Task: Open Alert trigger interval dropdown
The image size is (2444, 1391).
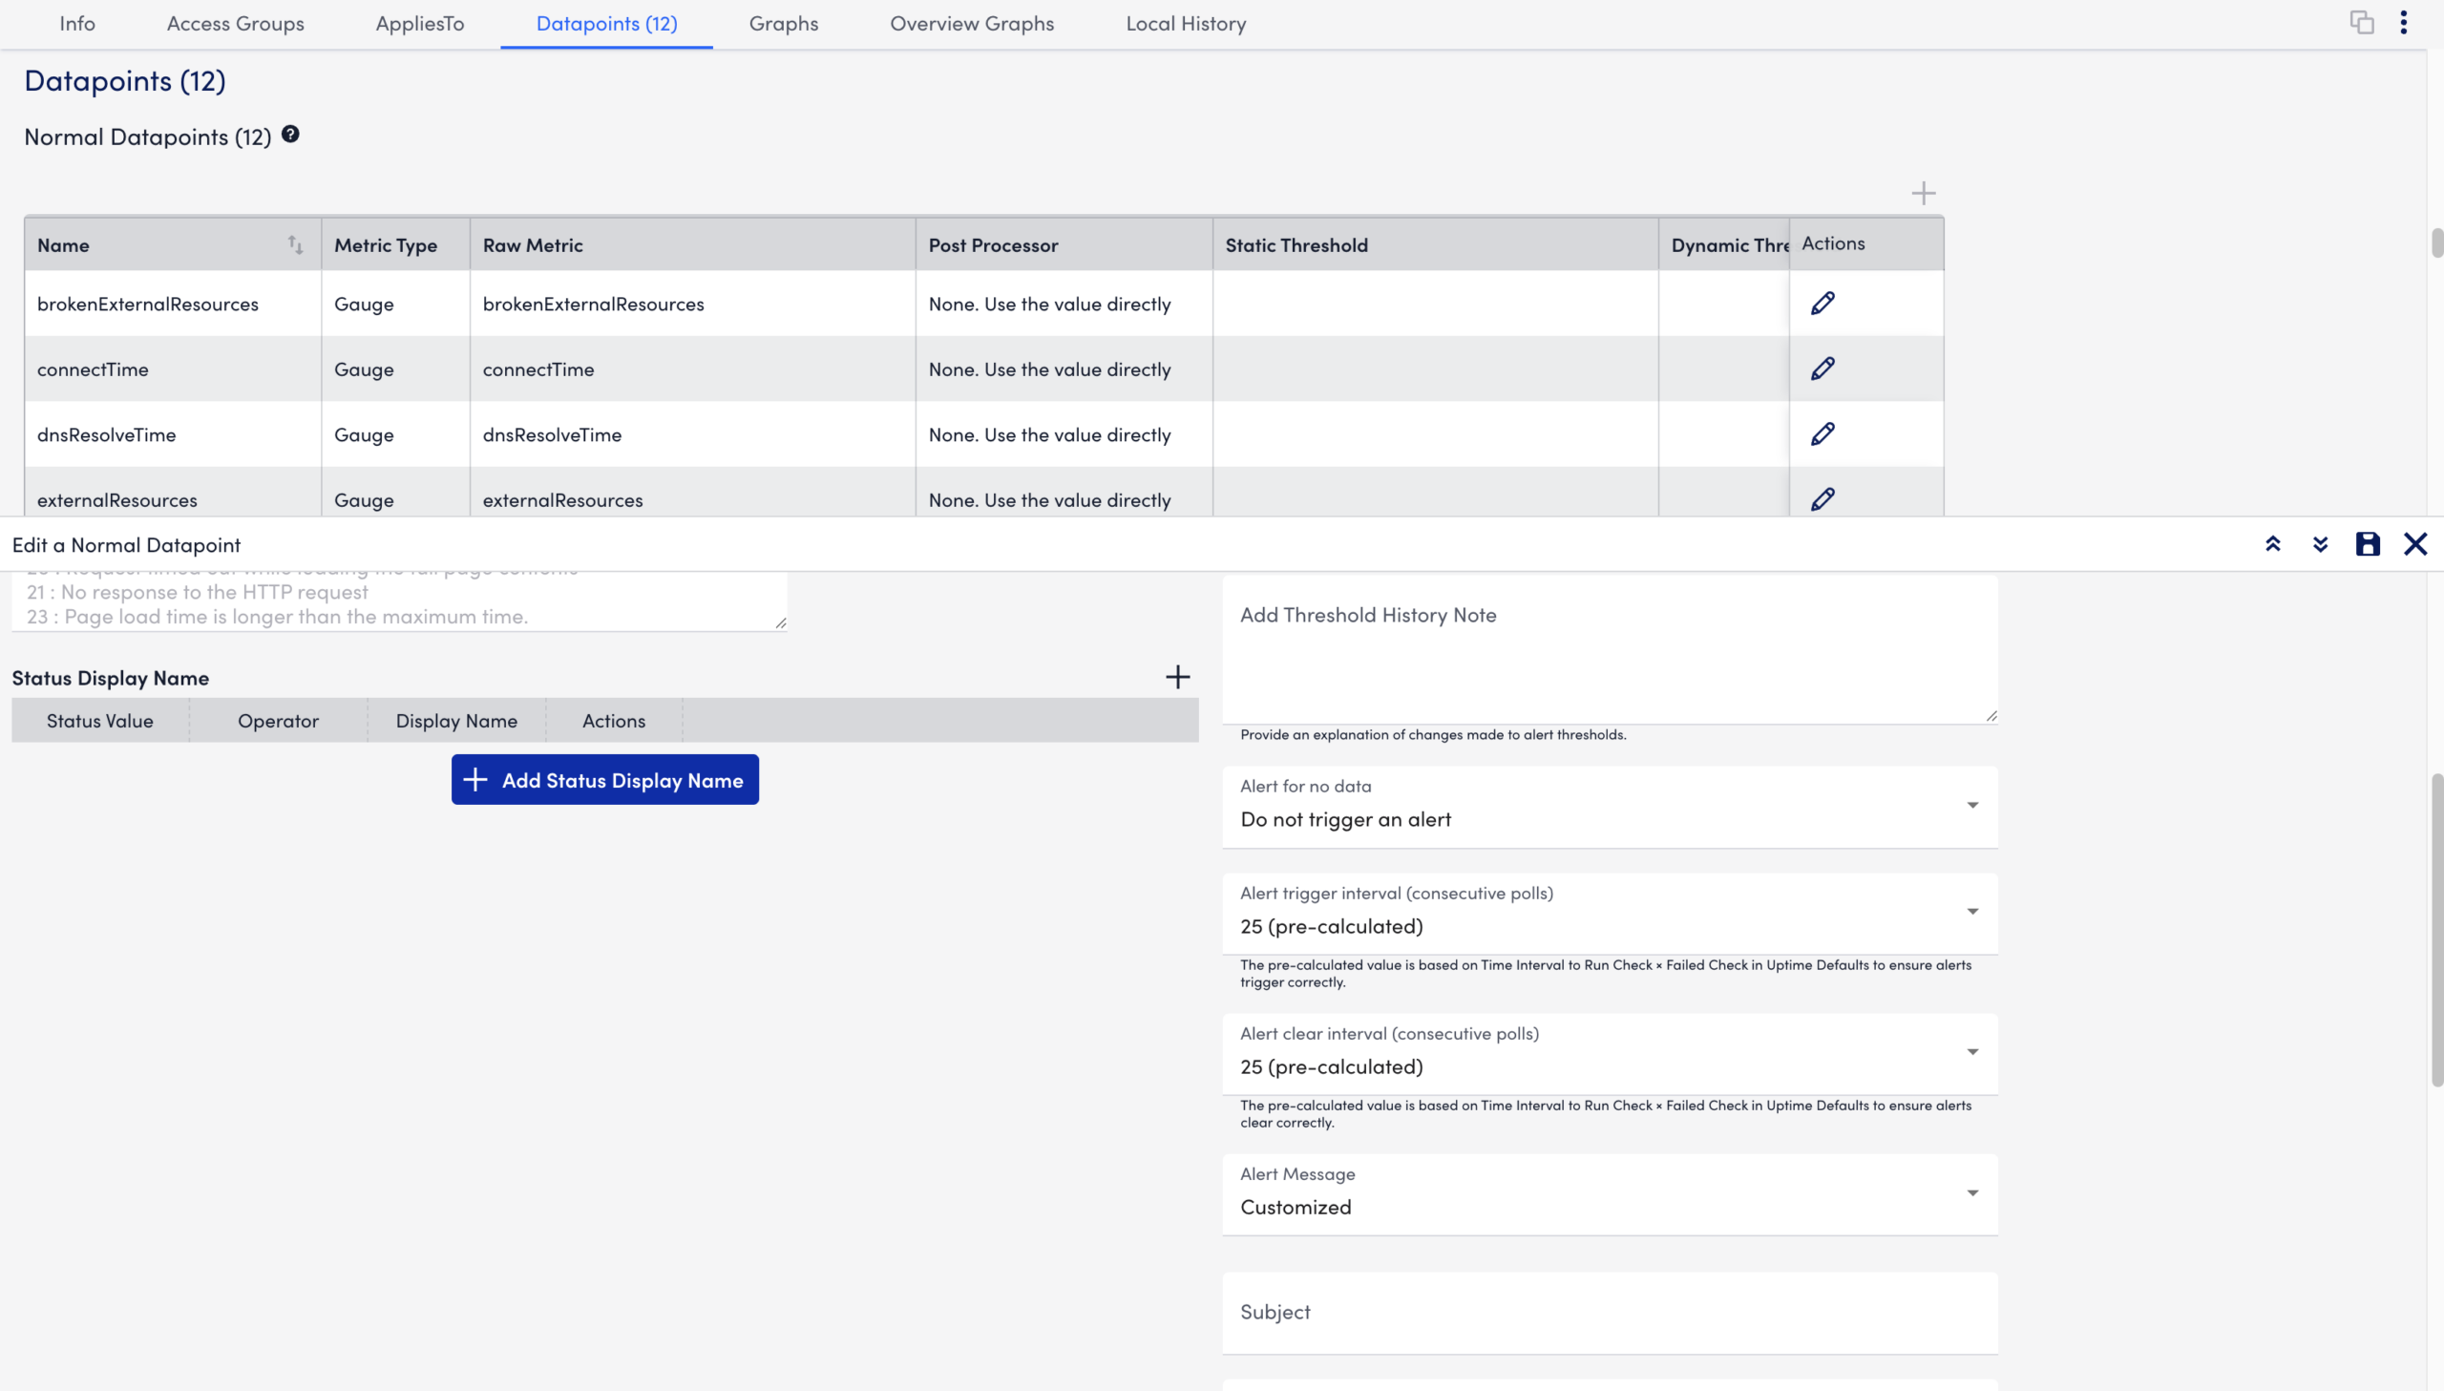Action: tap(1610, 914)
